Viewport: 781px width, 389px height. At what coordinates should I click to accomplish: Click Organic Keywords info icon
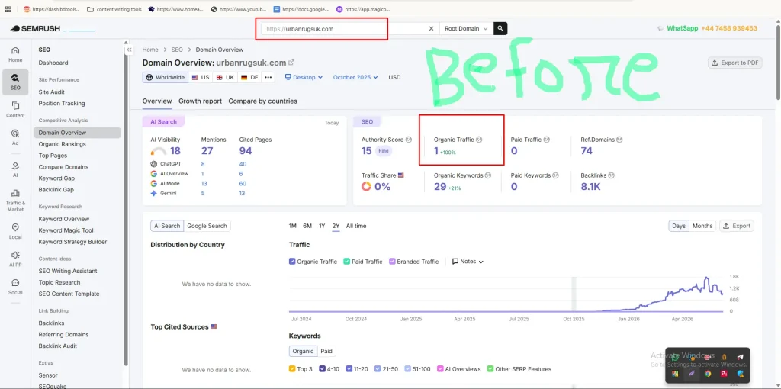488,175
